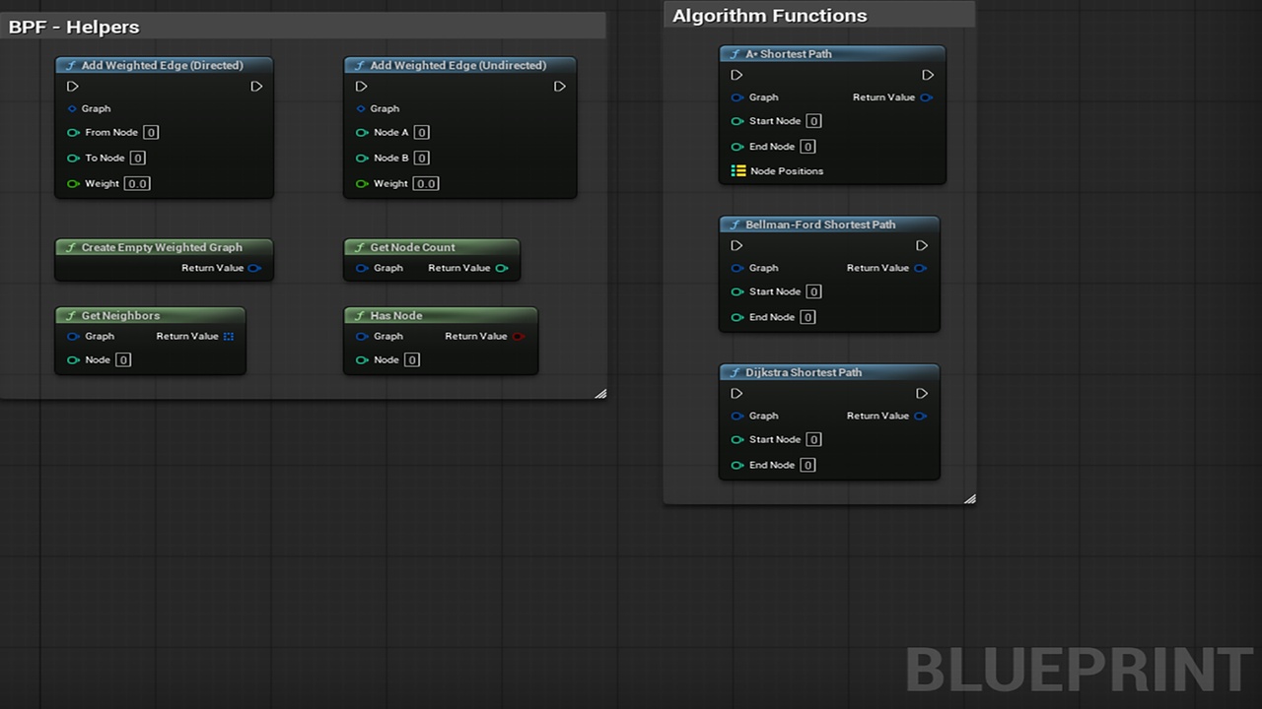1262x709 pixels.
Task: Click Return Value pin on Get Node Count
Action: (502, 268)
